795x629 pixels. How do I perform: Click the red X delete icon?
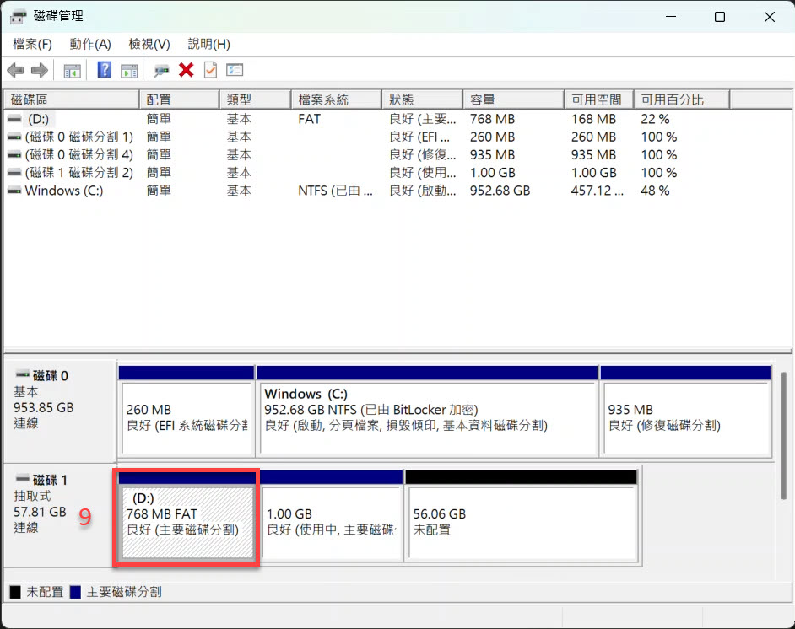point(187,71)
